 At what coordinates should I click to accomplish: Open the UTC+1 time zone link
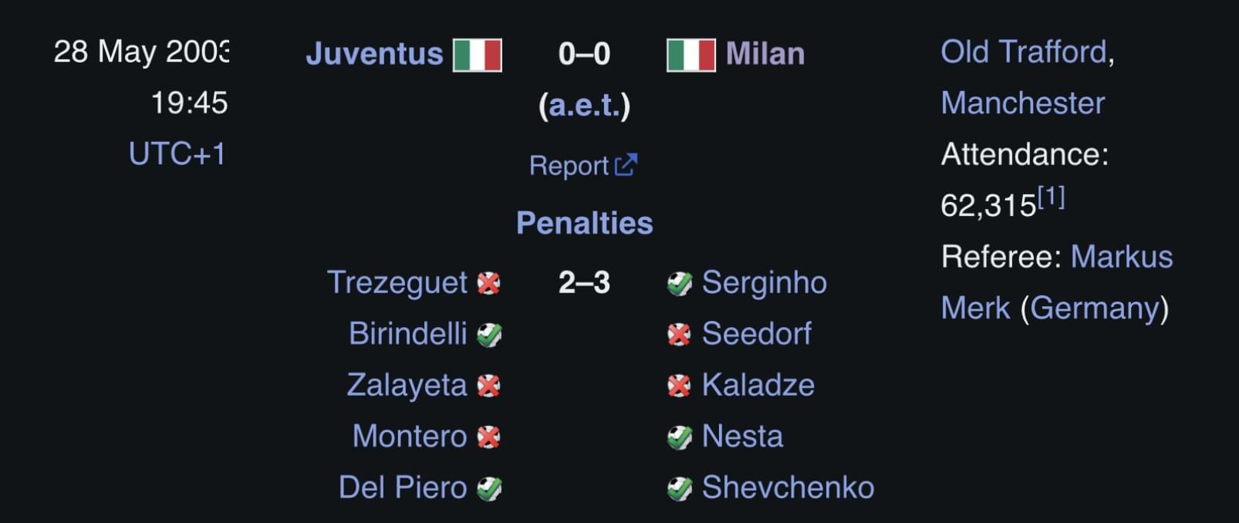click(x=177, y=154)
